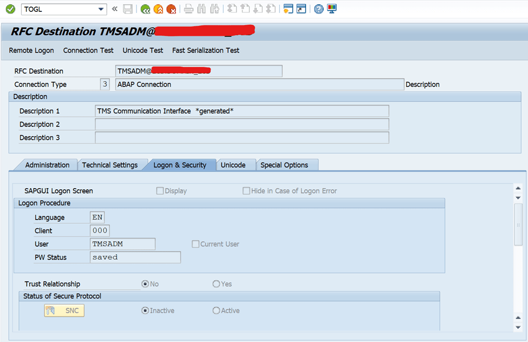Open the Technical Settings tab
Viewport: 528px width, 342px height.
[110, 165]
